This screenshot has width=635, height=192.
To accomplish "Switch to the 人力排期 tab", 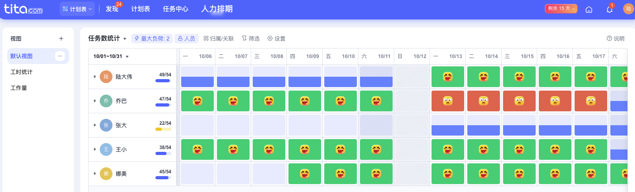I will click(217, 9).
